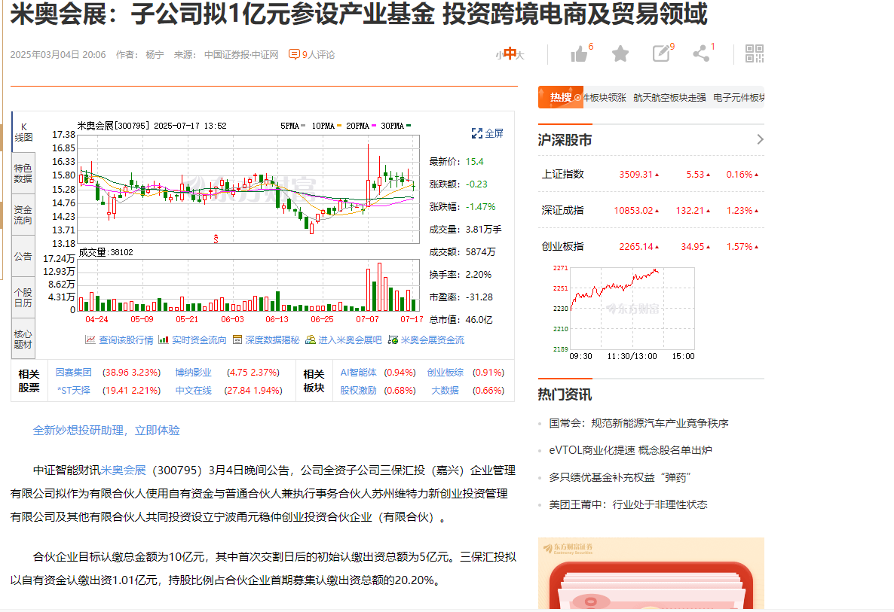Viewport: 894px width, 612px height.
Task: Open the 9人评论 comments link
Action: point(318,55)
